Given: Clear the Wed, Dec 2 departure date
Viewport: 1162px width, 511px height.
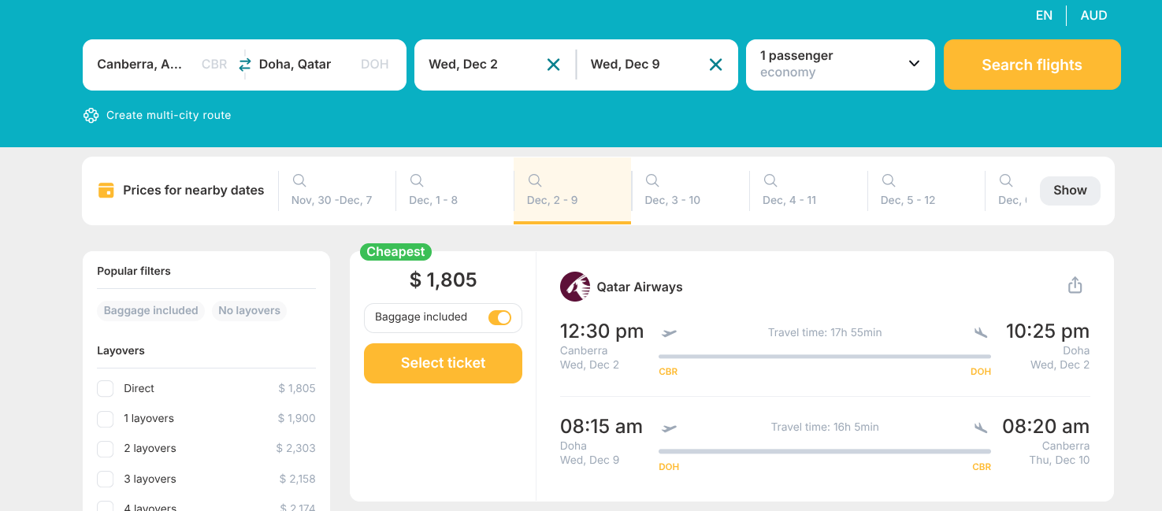Looking at the screenshot, I should [554, 65].
